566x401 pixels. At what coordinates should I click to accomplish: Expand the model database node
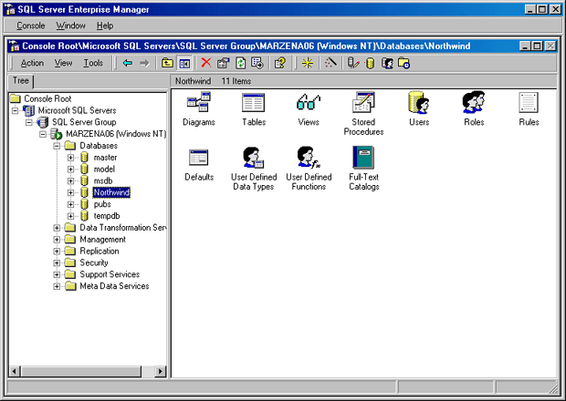tap(71, 170)
